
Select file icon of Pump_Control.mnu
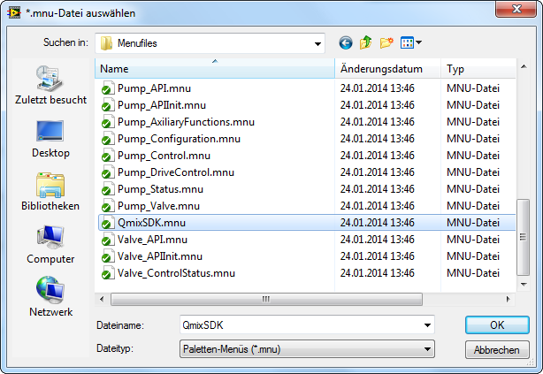pos(107,156)
